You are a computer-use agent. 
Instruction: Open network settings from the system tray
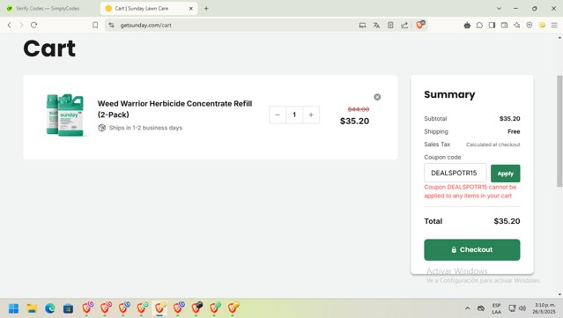(x=513, y=308)
